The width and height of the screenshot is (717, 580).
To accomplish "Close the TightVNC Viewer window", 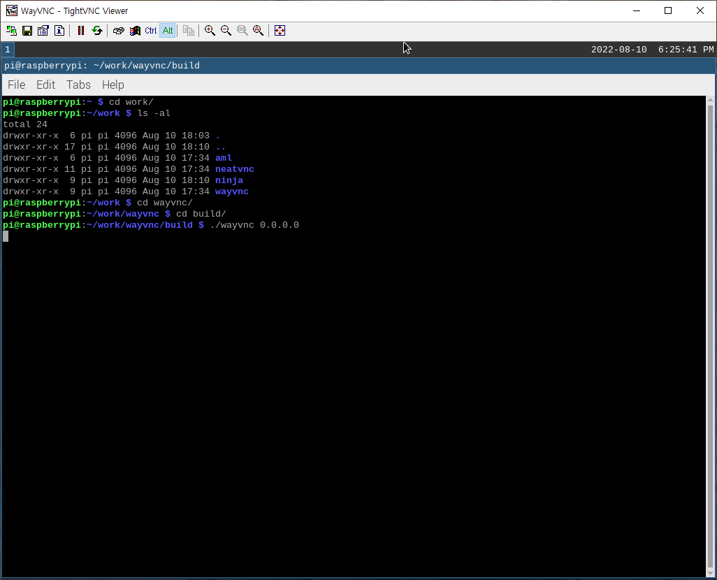I will pos(700,10).
